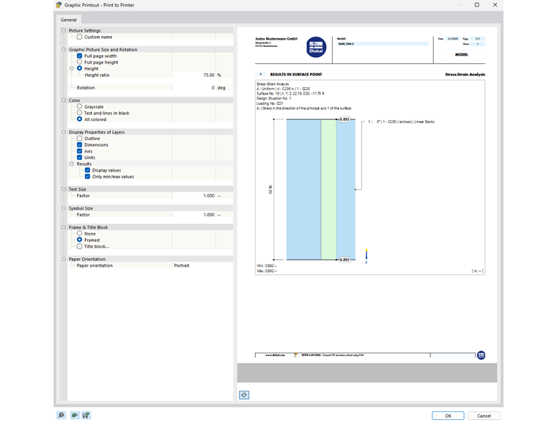Click the second green arrow icon at bottom left
Image resolution: width=557 pixels, height=423 pixels.
point(74,415)
